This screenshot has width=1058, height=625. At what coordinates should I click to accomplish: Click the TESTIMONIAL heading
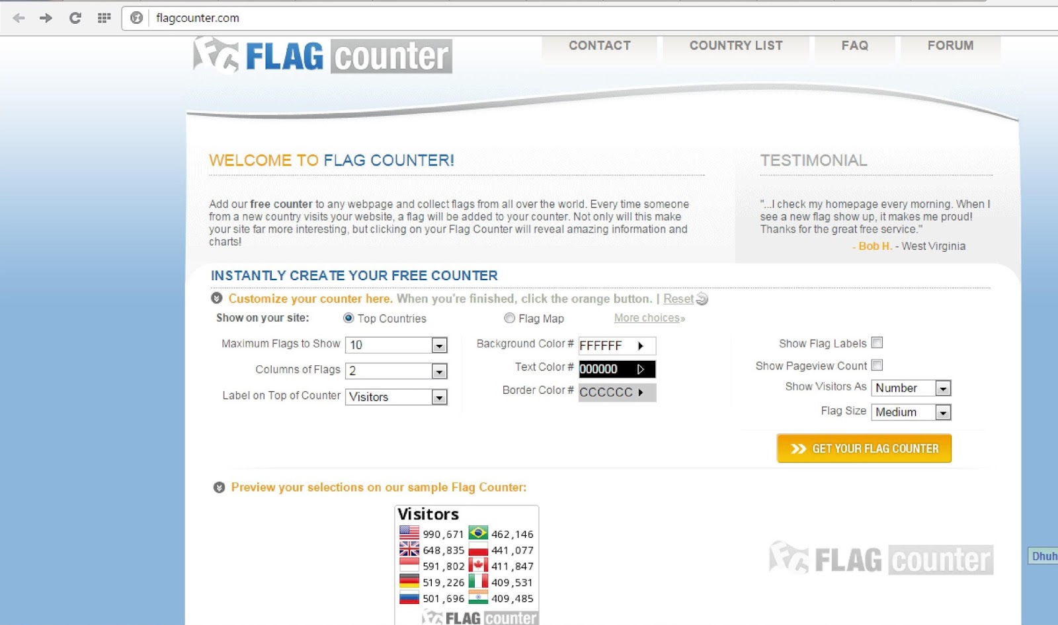tap(813, 161)
